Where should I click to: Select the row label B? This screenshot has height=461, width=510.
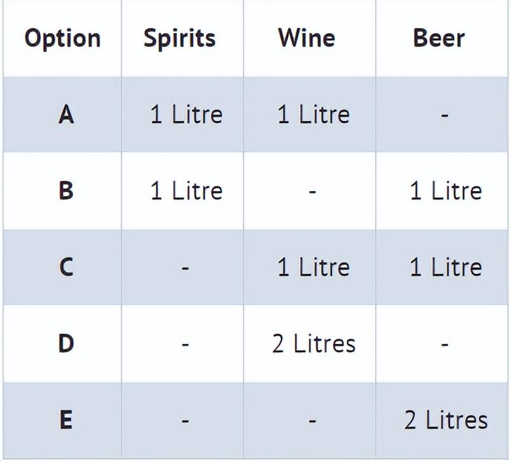(66, 190)
